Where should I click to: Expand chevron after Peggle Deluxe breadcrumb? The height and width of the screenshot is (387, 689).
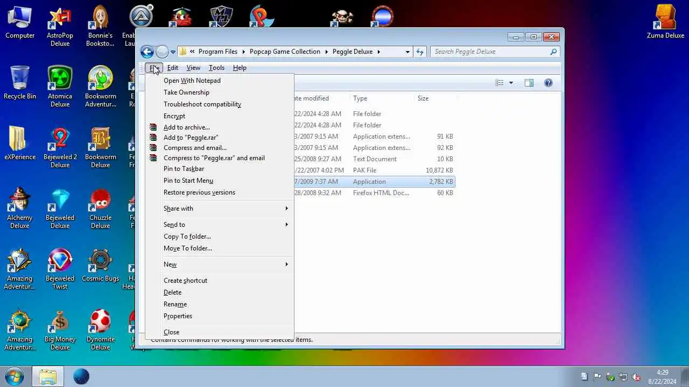click(378, 52)
